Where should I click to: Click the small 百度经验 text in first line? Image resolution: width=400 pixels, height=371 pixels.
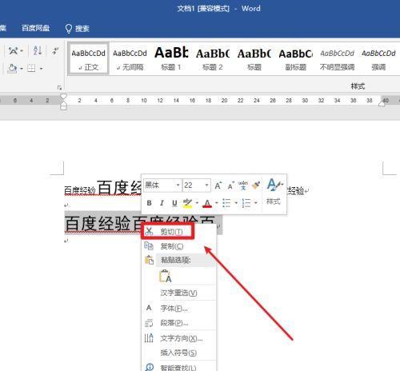pos(80,190)
